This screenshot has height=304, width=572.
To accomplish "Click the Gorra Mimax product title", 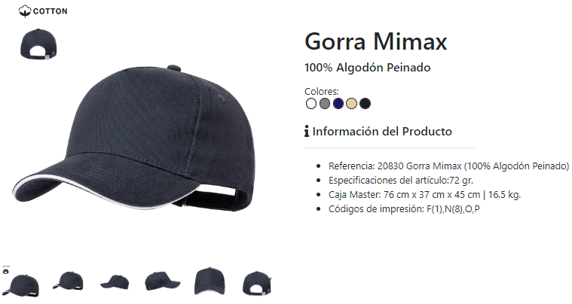I will point(376,41).
